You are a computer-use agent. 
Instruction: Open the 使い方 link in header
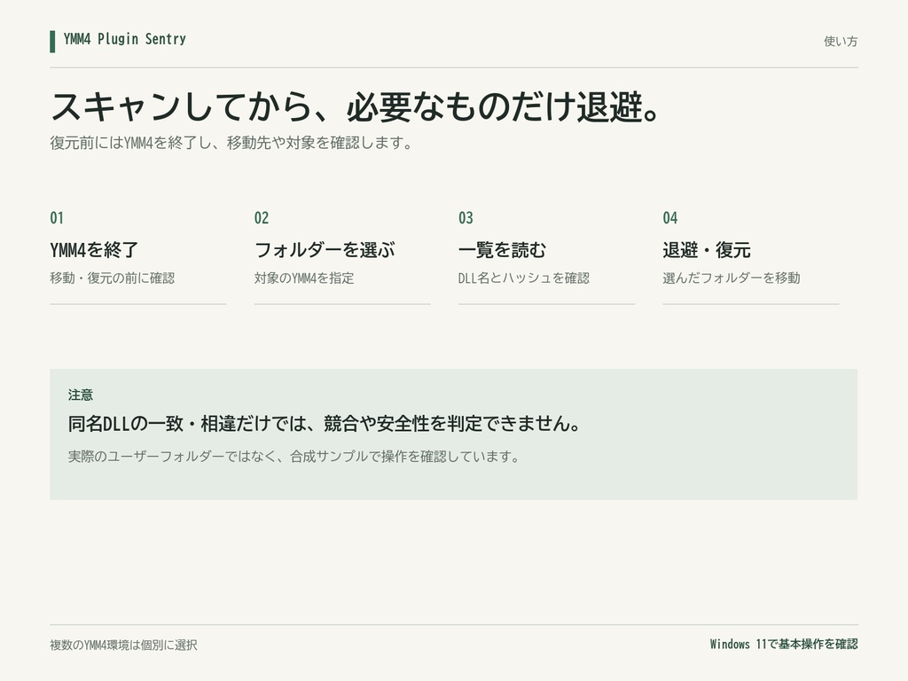841,41
